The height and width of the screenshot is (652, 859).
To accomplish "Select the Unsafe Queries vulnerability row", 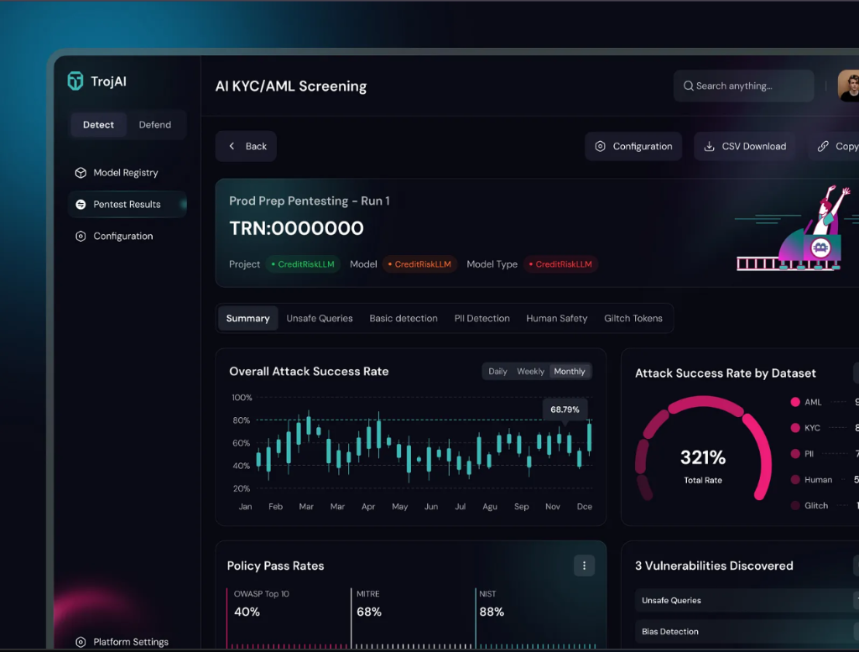I will click(747, 601).
